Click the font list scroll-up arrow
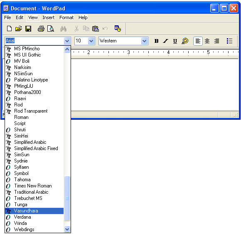This screenshot has height=234, width=241. [67, 49]
